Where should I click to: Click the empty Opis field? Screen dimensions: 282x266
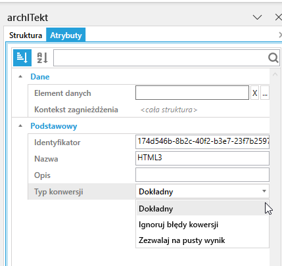click(202, 175)
